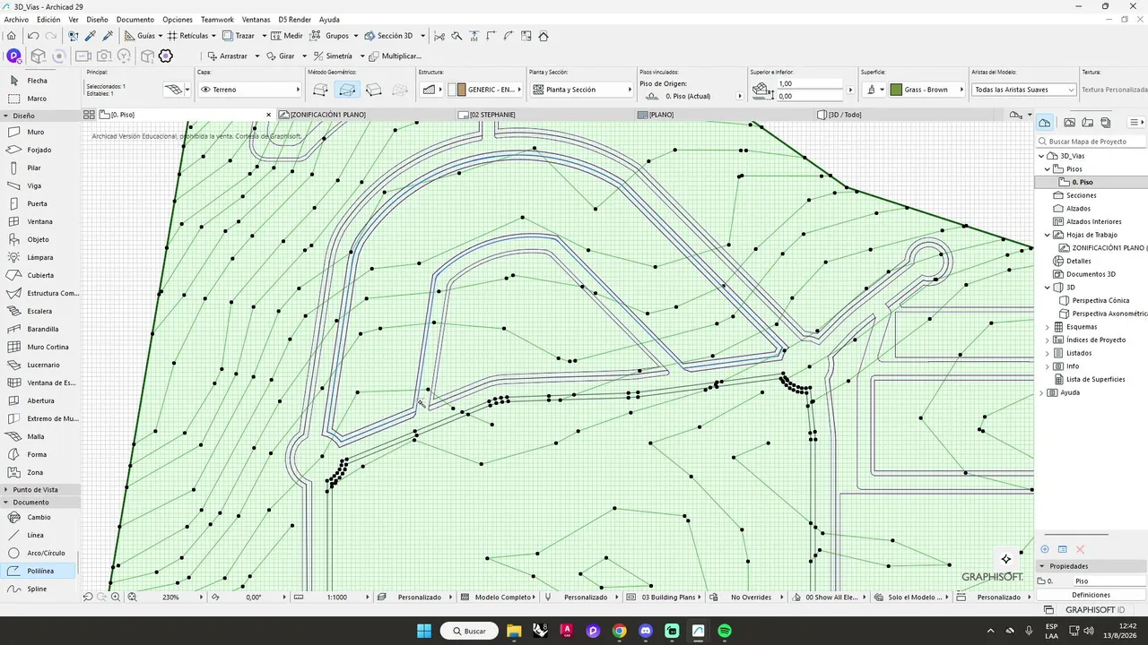The height and width of the screenshot is (645, 1148).
Task: Click the Girar rotate button
Action: [280, 56]
